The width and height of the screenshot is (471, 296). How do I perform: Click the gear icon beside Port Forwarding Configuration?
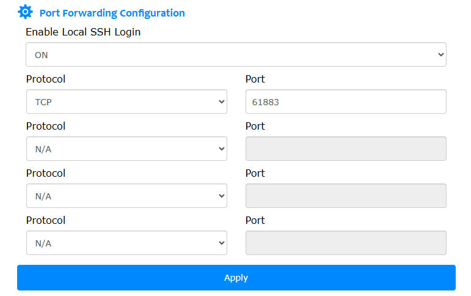(25, 12)
